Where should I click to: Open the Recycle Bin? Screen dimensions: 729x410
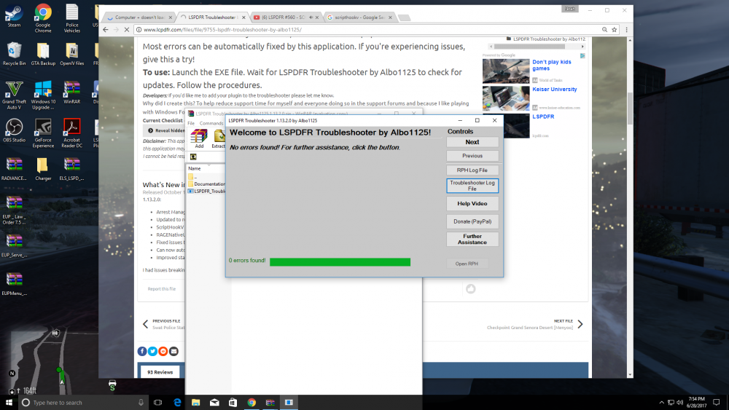pyautogui.click(x=14, y=54)
